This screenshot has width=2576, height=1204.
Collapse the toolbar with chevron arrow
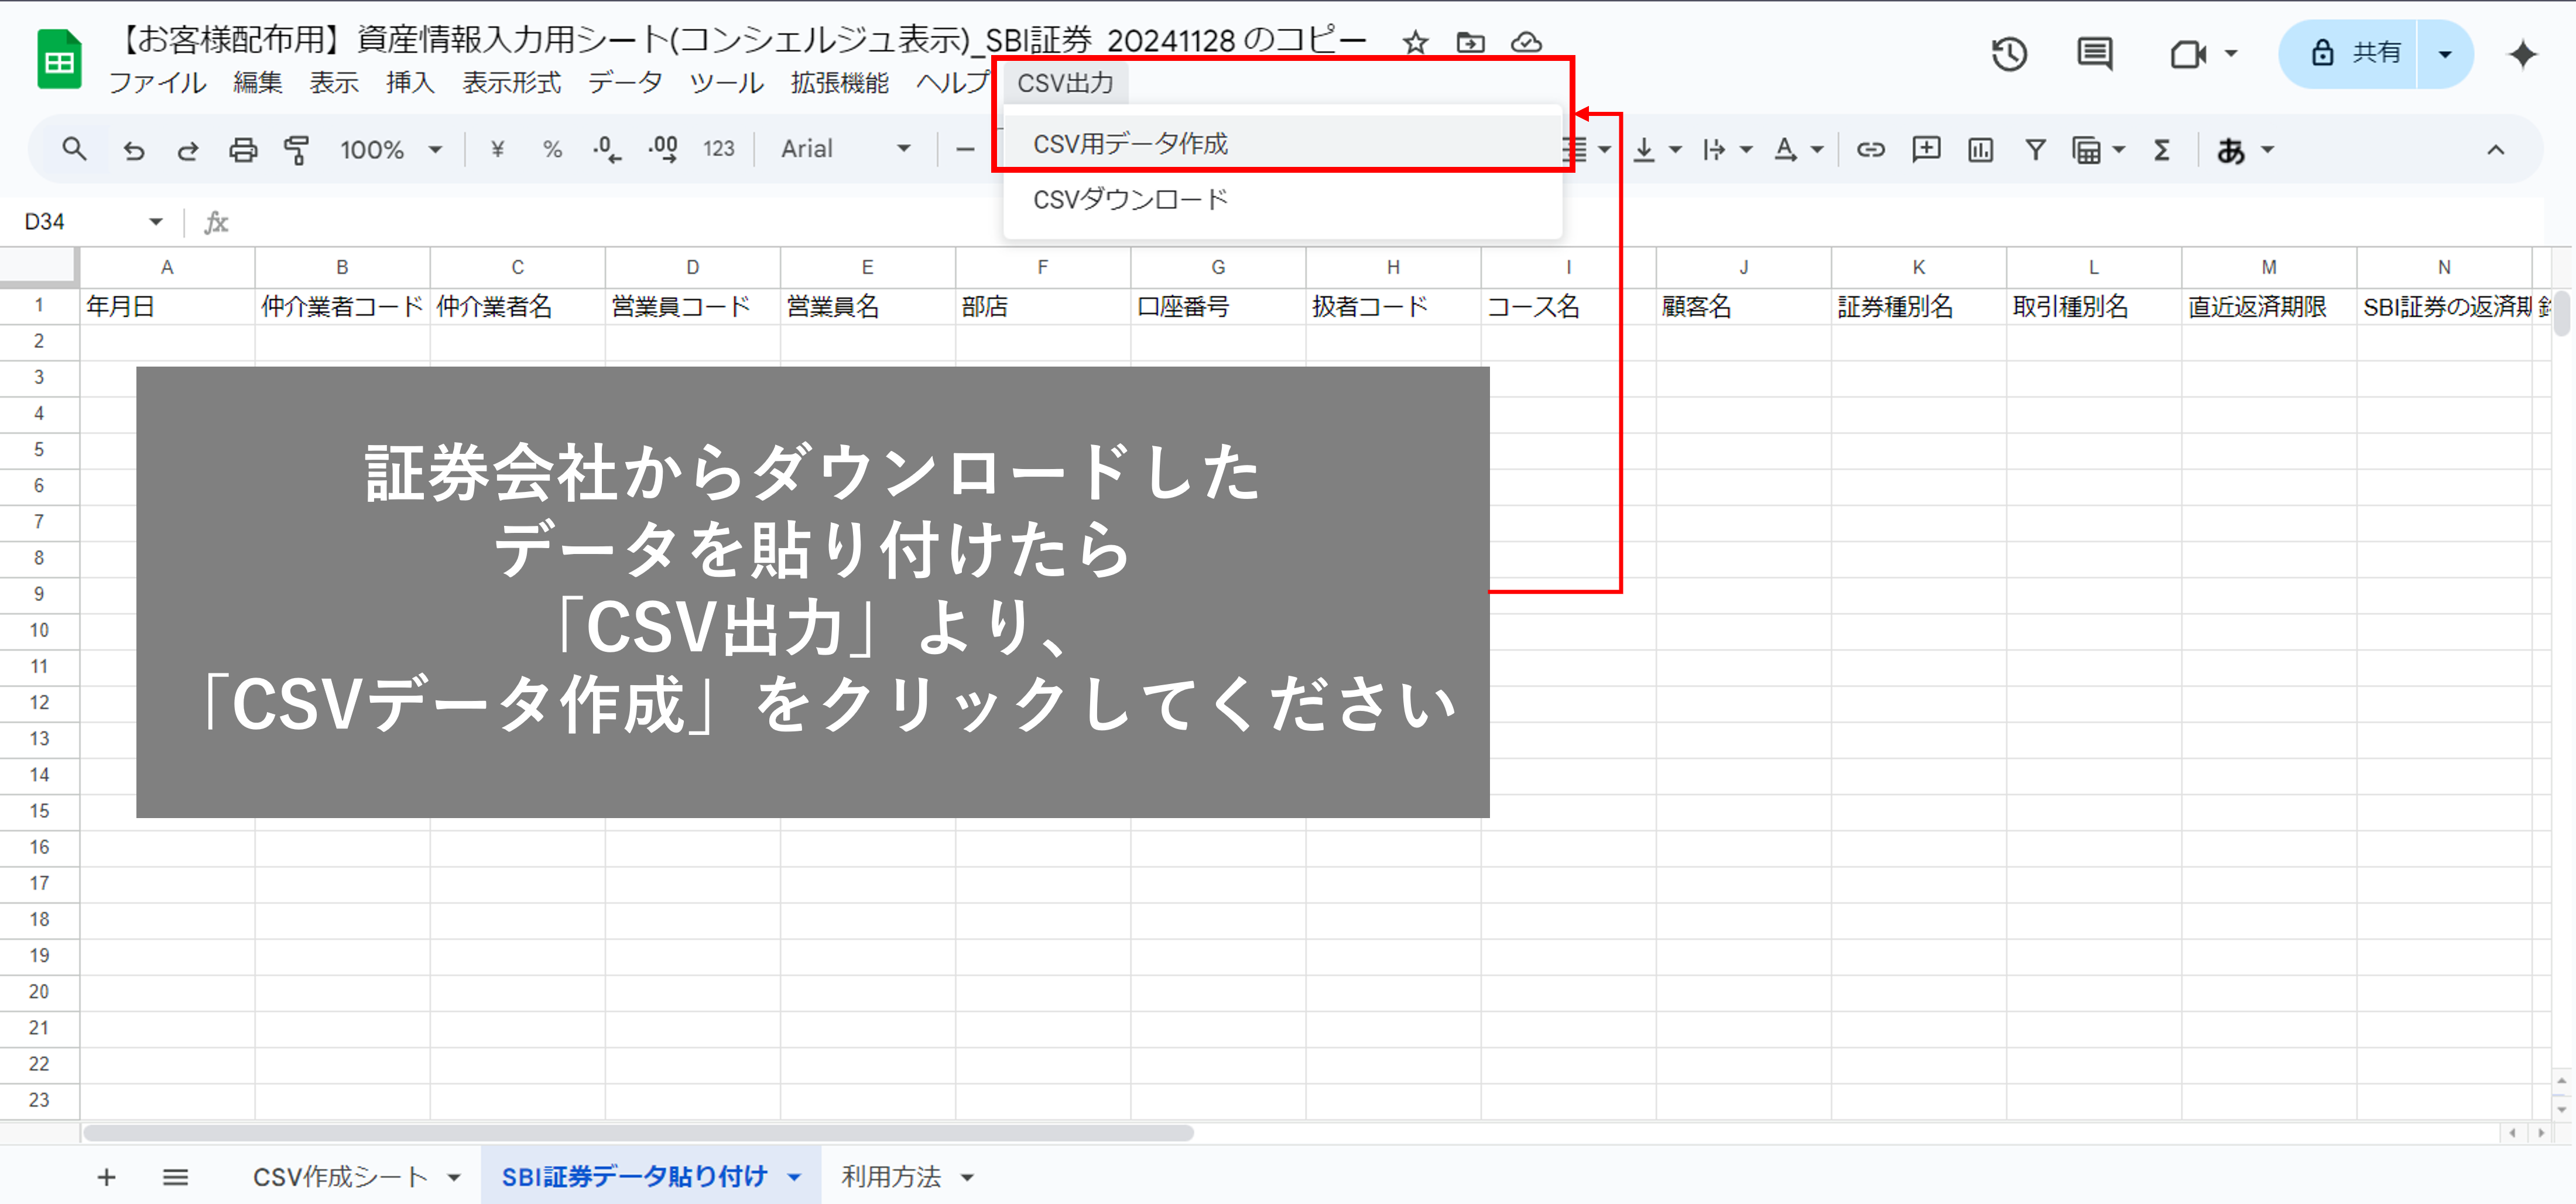2495,150
